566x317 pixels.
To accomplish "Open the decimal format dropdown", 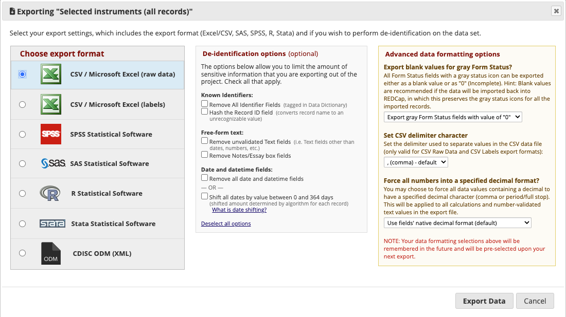I will 457,223.
